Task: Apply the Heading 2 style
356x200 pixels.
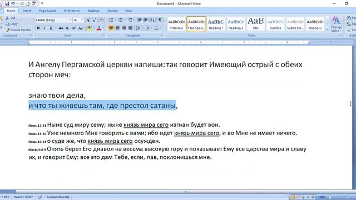Action: [236, 24]
